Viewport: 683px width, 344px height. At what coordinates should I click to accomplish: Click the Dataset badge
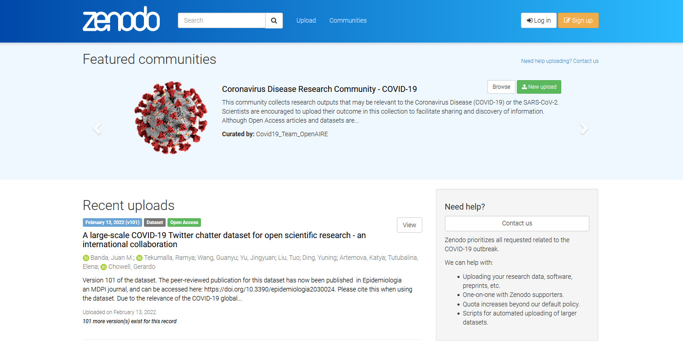point(155,222)
